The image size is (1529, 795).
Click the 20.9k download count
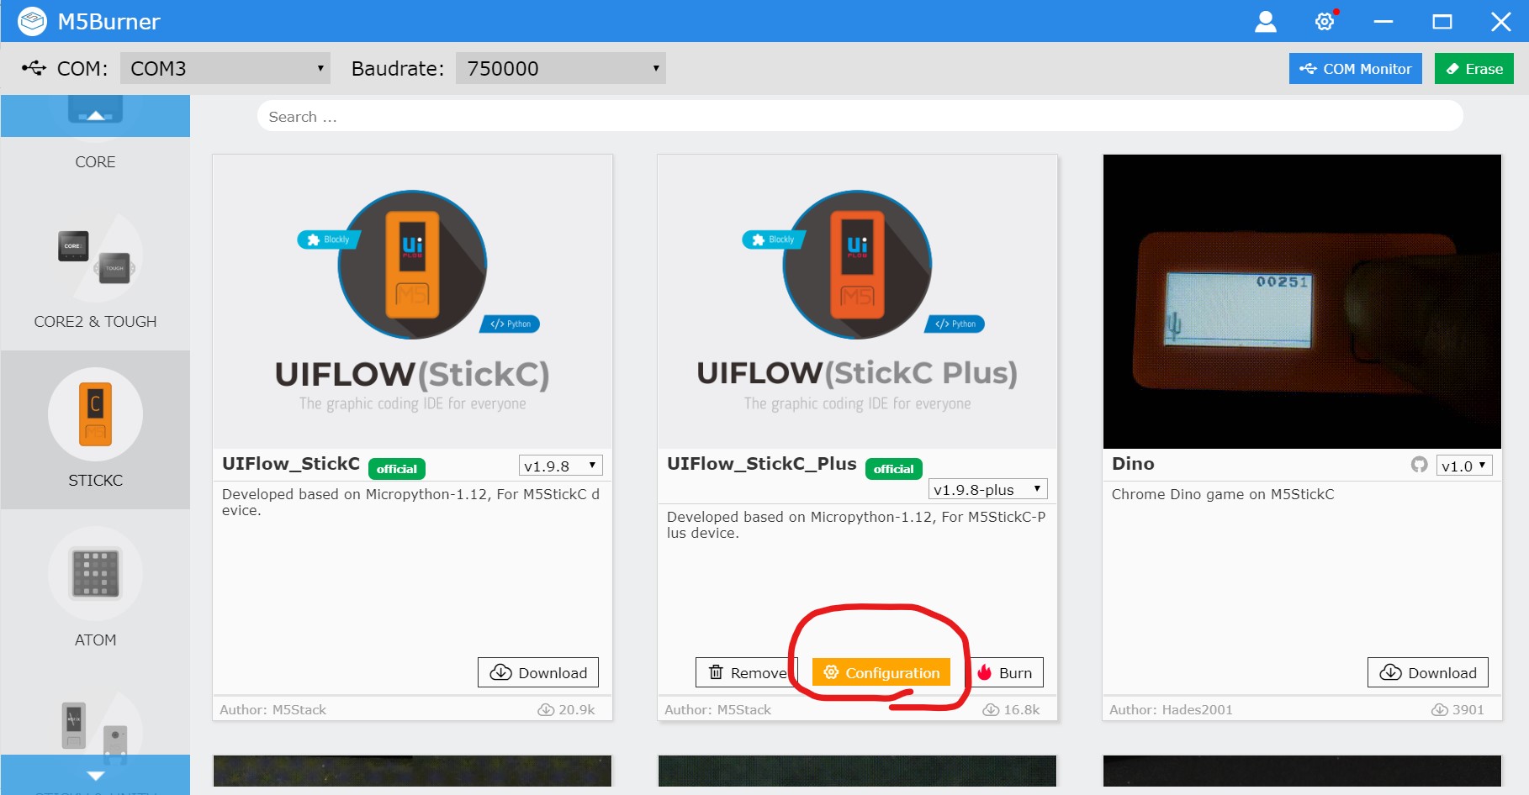pos(567,709)
